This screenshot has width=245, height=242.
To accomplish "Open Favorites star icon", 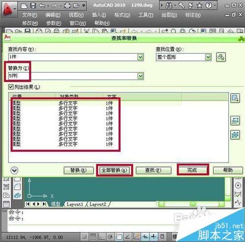I will tap(199, 6).
